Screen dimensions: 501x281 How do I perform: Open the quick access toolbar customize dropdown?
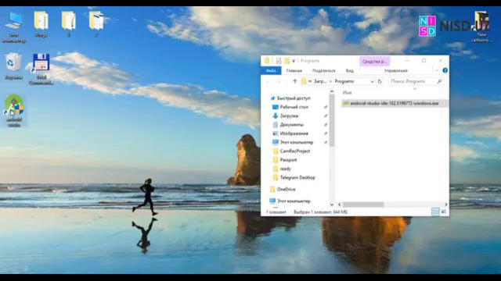[294, 61]
